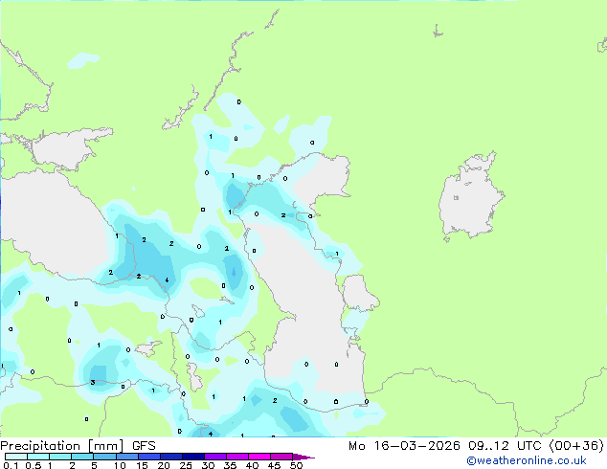Click the 0.1–0.5 mm legend color box
The width and height of the screenshot is (607, 469).
(16, 457)
